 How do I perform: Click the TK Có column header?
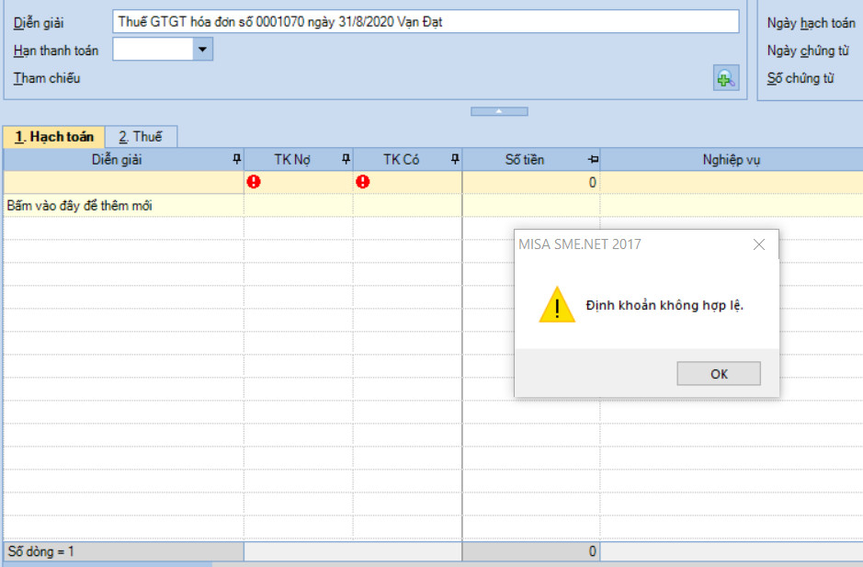coord(408,160)
